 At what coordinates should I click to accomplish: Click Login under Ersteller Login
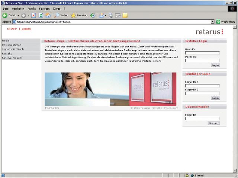tap(215, 65)
